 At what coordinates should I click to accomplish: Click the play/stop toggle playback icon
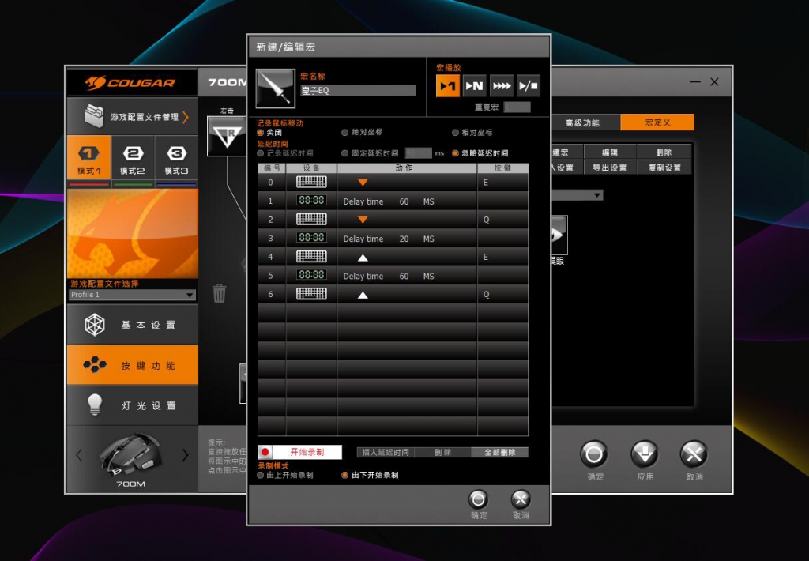click(529, 85)
